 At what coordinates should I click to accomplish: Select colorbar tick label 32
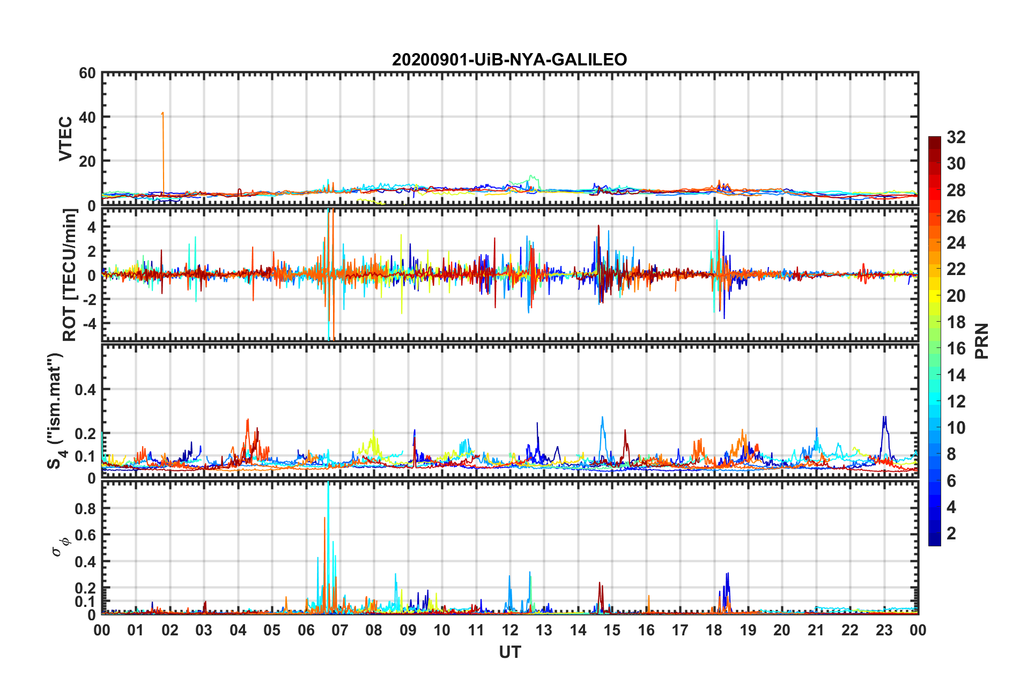click(x=956, y=137)
